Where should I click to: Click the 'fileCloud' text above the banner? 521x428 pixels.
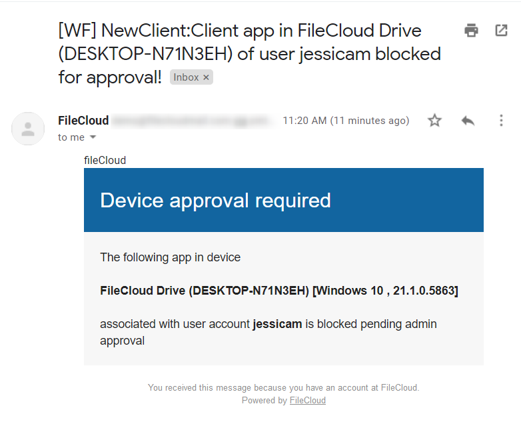click(x=105, y=160)
